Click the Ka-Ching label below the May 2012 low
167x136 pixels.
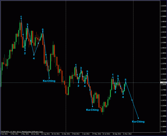point(92,110)
